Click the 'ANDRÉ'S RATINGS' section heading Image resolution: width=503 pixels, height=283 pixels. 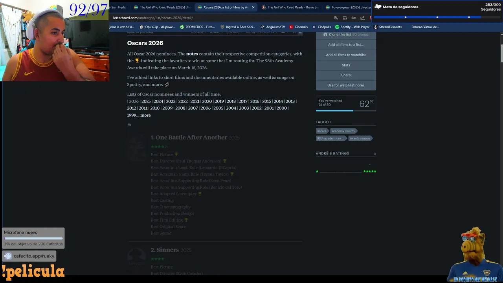click(x=332, y=154)
